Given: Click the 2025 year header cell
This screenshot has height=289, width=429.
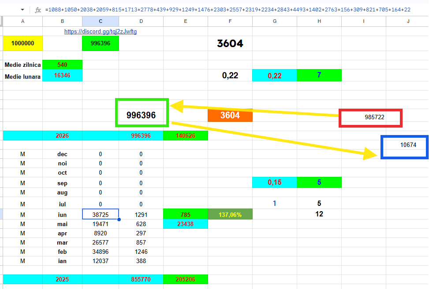Looking at the screenshot, I should tap(62, 279).
